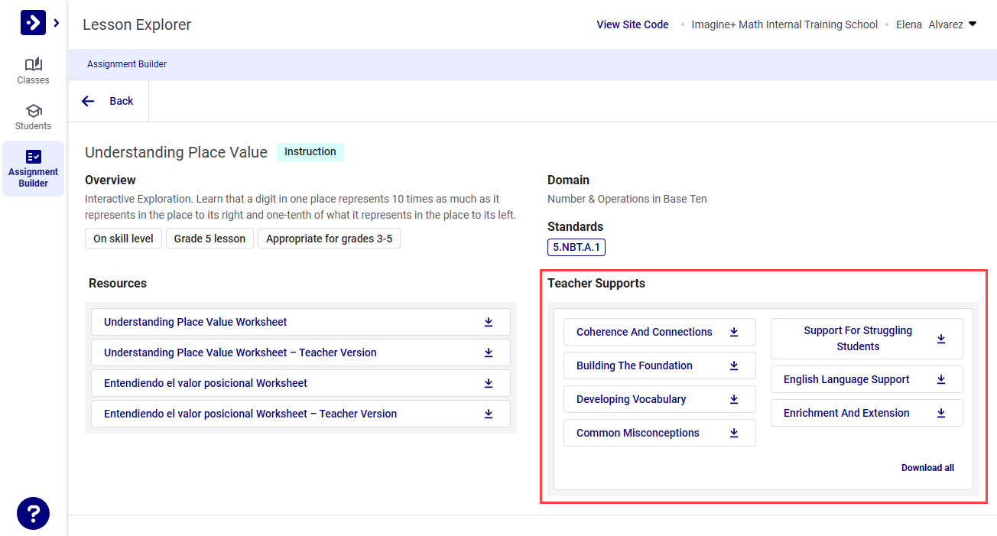Download the Common Misconceptions resource

[x=733, y=433]
